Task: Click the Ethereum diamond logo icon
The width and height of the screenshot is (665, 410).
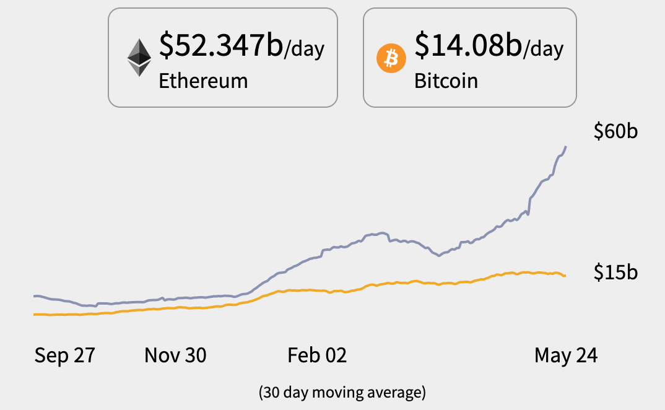Action: click(139, 58)
